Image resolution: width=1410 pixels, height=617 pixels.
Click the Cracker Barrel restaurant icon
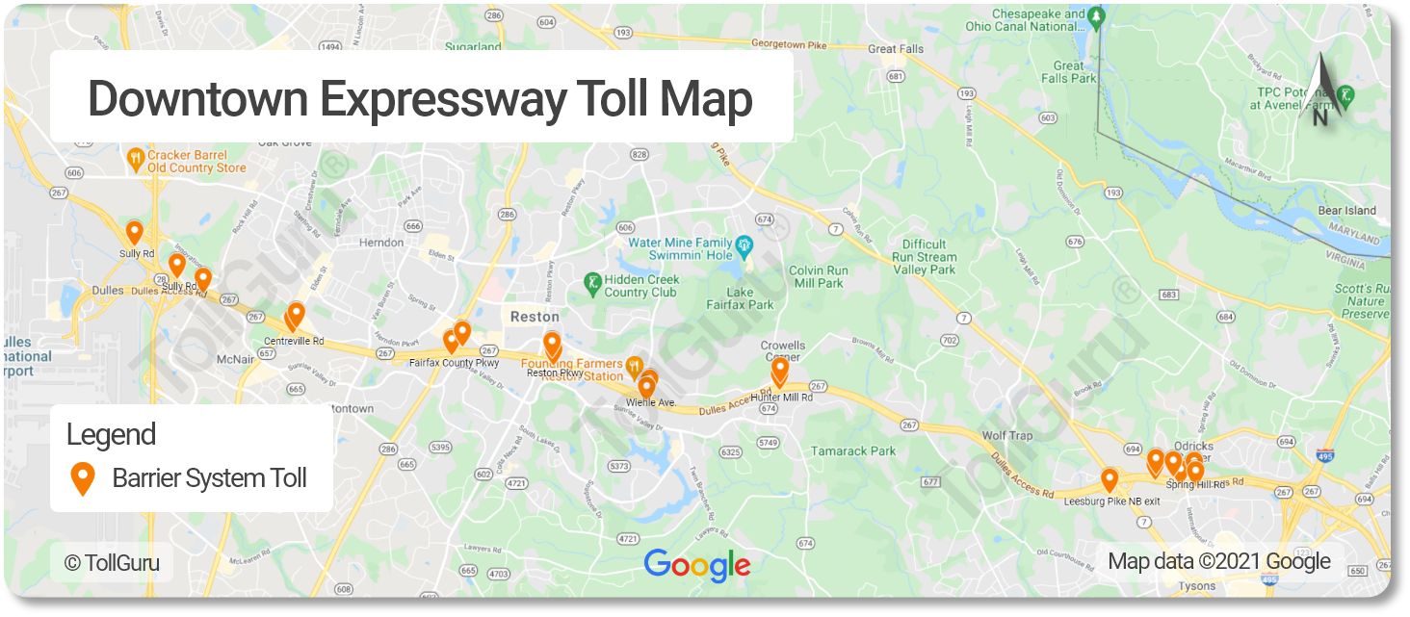[x=137, y=160]
